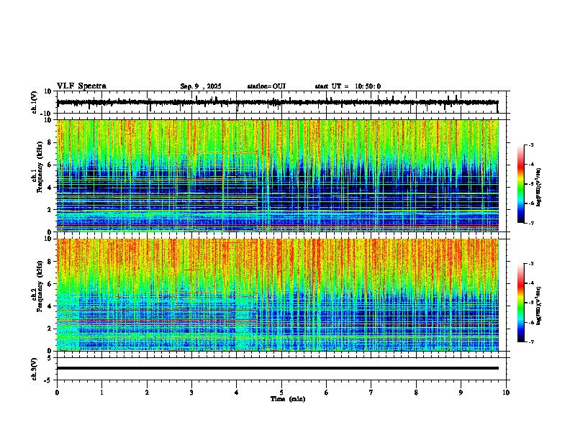570x440 pixels.
Task: Click the ch.2 spectrogram color scale bar
Action: click(x=521, y=303)
